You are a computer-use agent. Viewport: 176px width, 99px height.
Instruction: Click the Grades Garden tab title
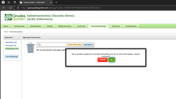[34, 2]
